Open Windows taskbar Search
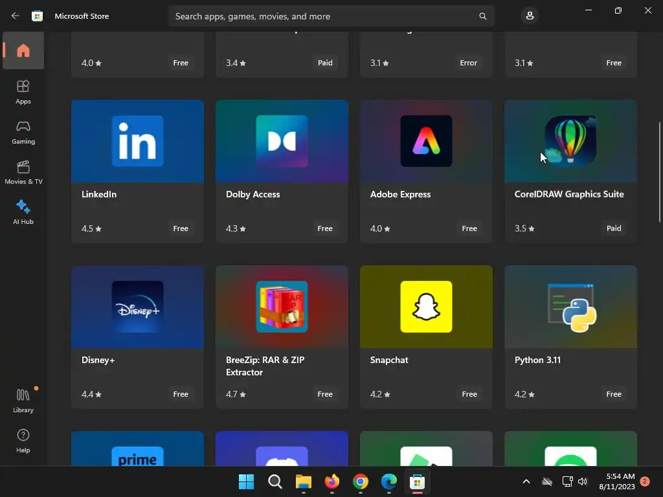 pyautogui.click(x=275, y=481)
